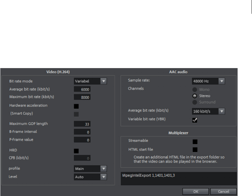Screen dimensions: 252x196
Task: Click the Maximum bit rate field showing 8000
Action: [x=82, y=97]
